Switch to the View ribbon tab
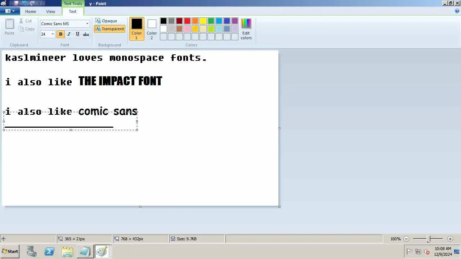Image resolution: width=461 pixels, height=259 pixels. [x=51, y=12]
